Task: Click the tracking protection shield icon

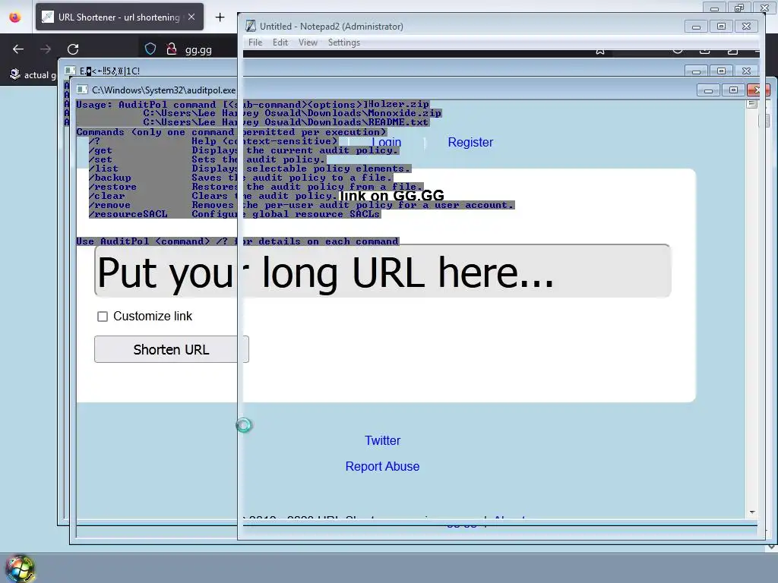Action: point(150,49)
